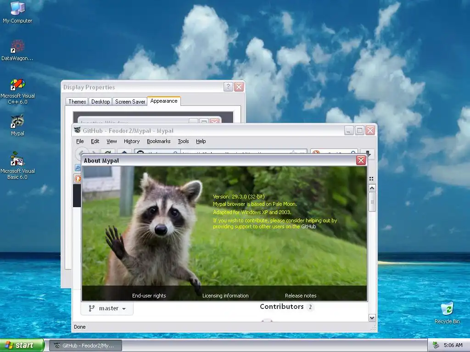Switch to Themes tab in Display Properties
The width and height of the screenshot is (470, 352).
77,101
